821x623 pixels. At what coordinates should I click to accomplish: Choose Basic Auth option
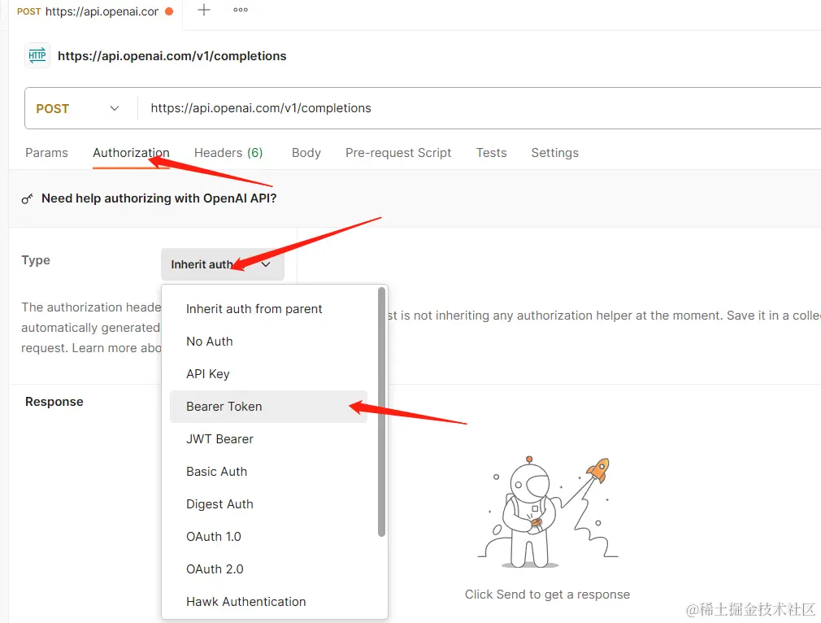(268, 472)
